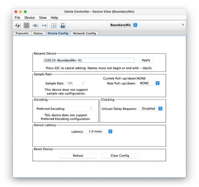Viewport: 199px width, 187px height.
Task: Open the Status tab
Action: 38,33
